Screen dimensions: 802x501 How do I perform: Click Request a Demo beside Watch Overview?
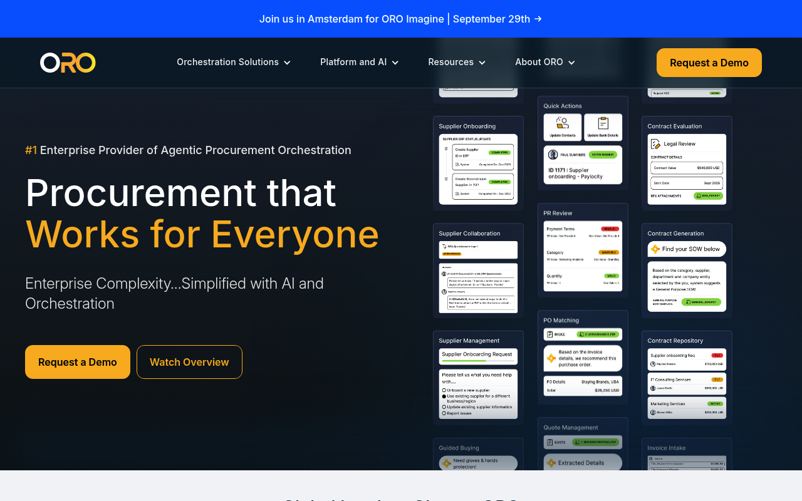click(x=78, y=362)
